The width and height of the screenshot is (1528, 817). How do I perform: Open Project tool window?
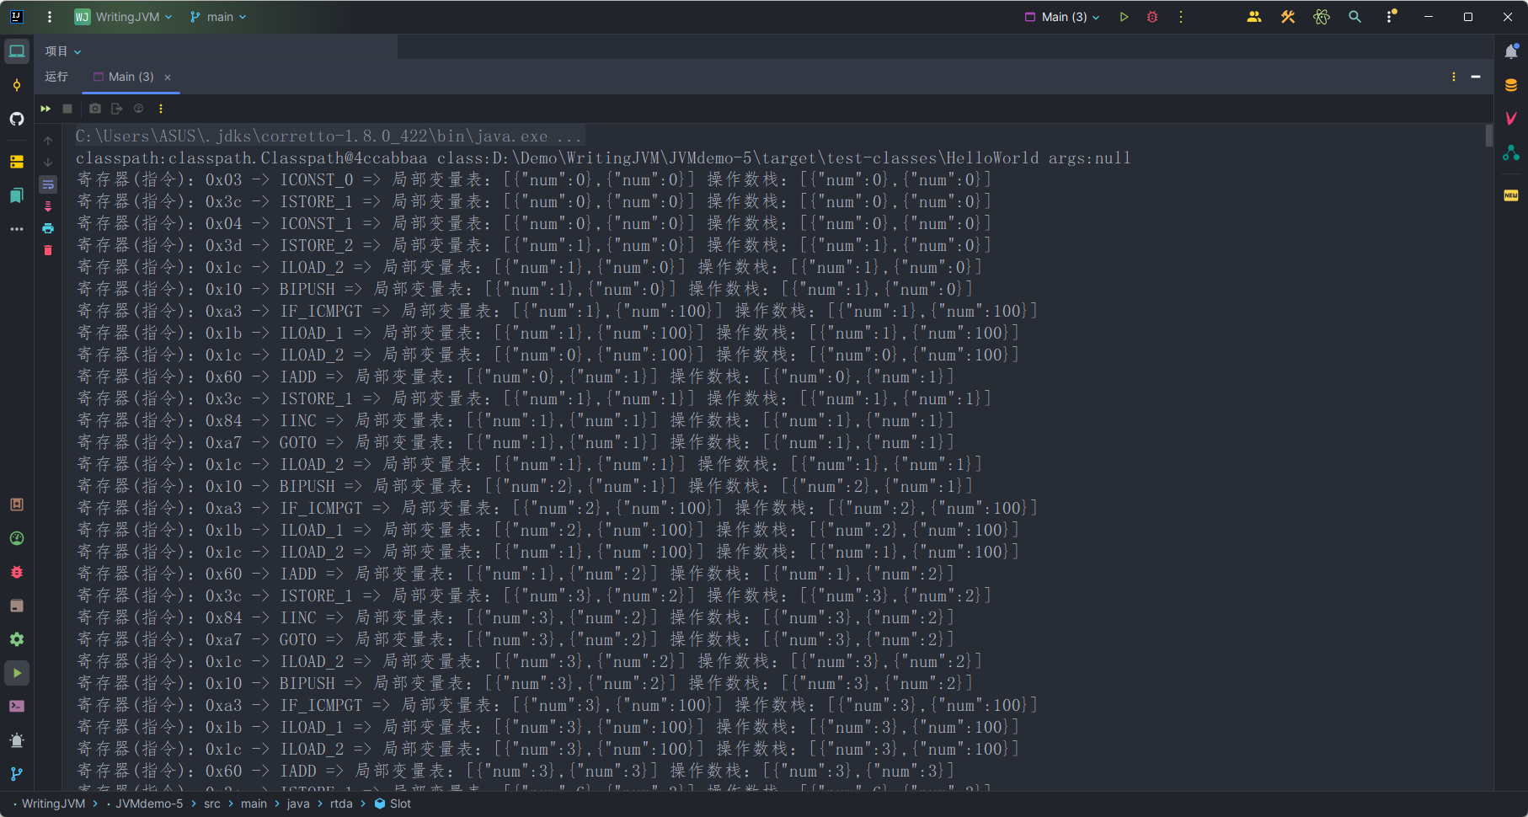click(x=17, y=51)
